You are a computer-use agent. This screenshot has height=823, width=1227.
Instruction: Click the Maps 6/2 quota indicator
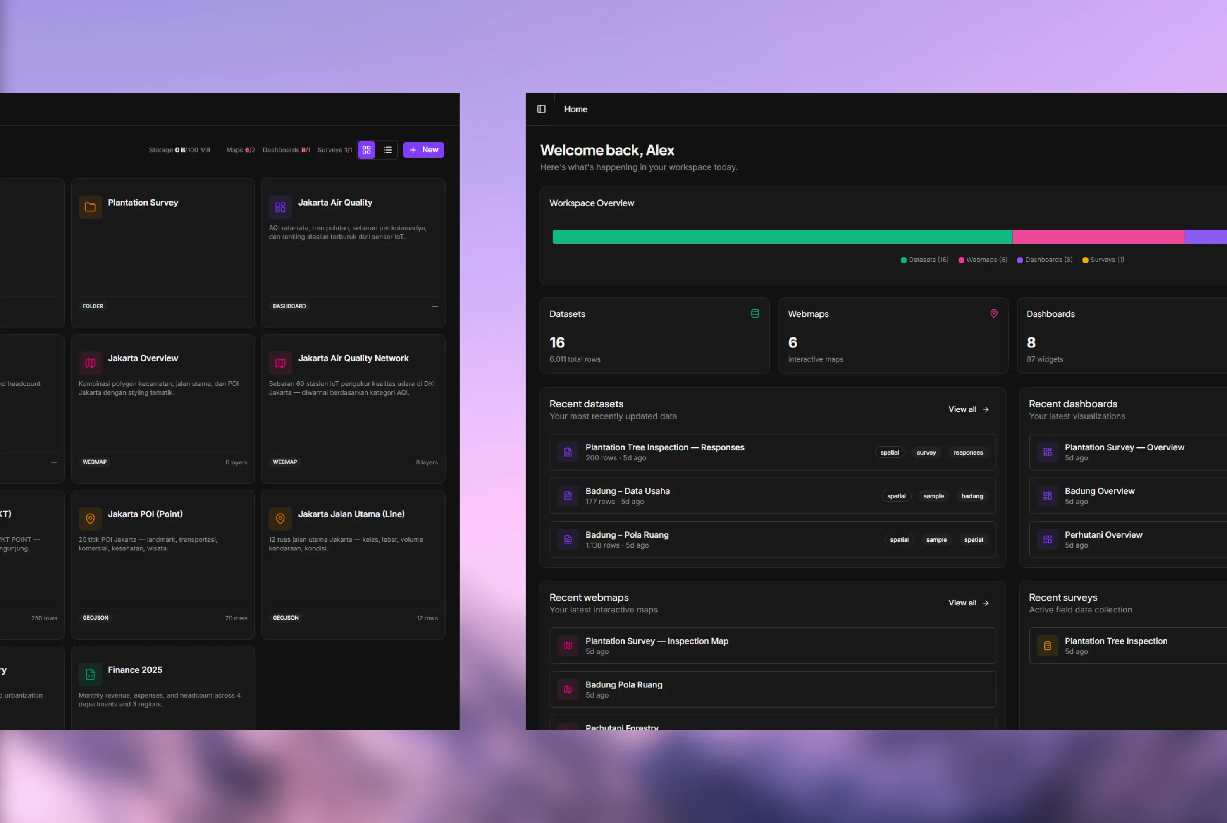240,150
